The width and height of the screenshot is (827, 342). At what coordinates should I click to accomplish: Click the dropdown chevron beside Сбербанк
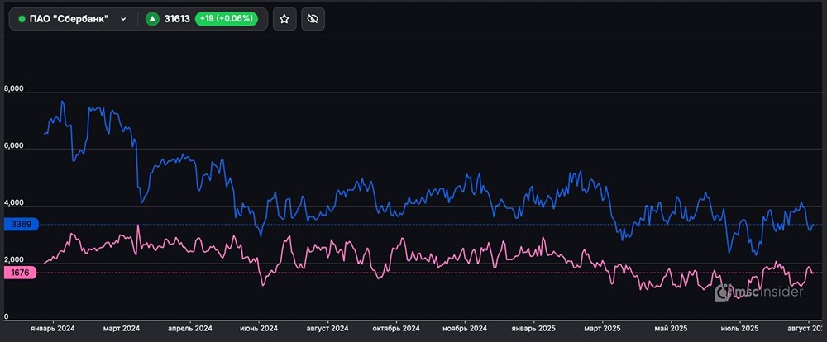point(123,19)
